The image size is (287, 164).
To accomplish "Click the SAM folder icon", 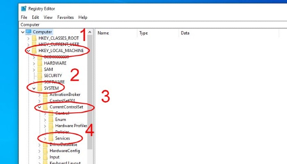I will (39, 69).
